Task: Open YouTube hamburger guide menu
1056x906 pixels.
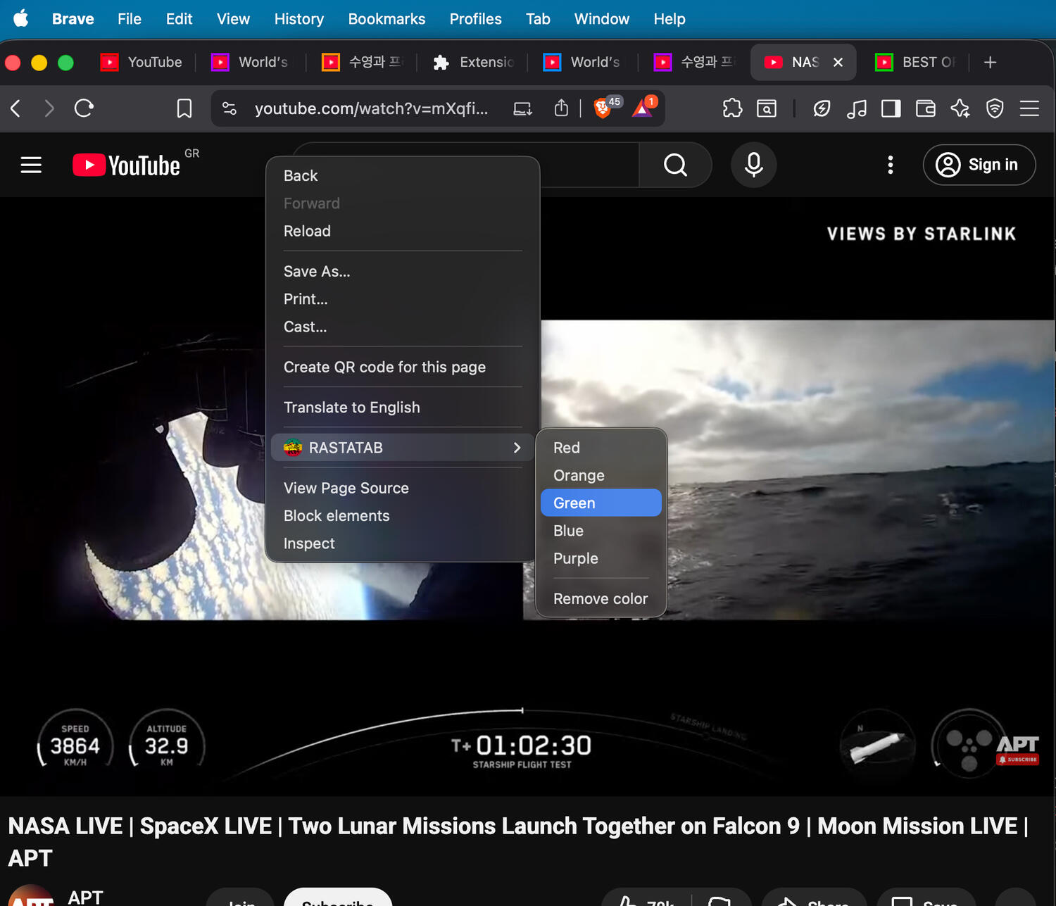Action: [31, 165]
